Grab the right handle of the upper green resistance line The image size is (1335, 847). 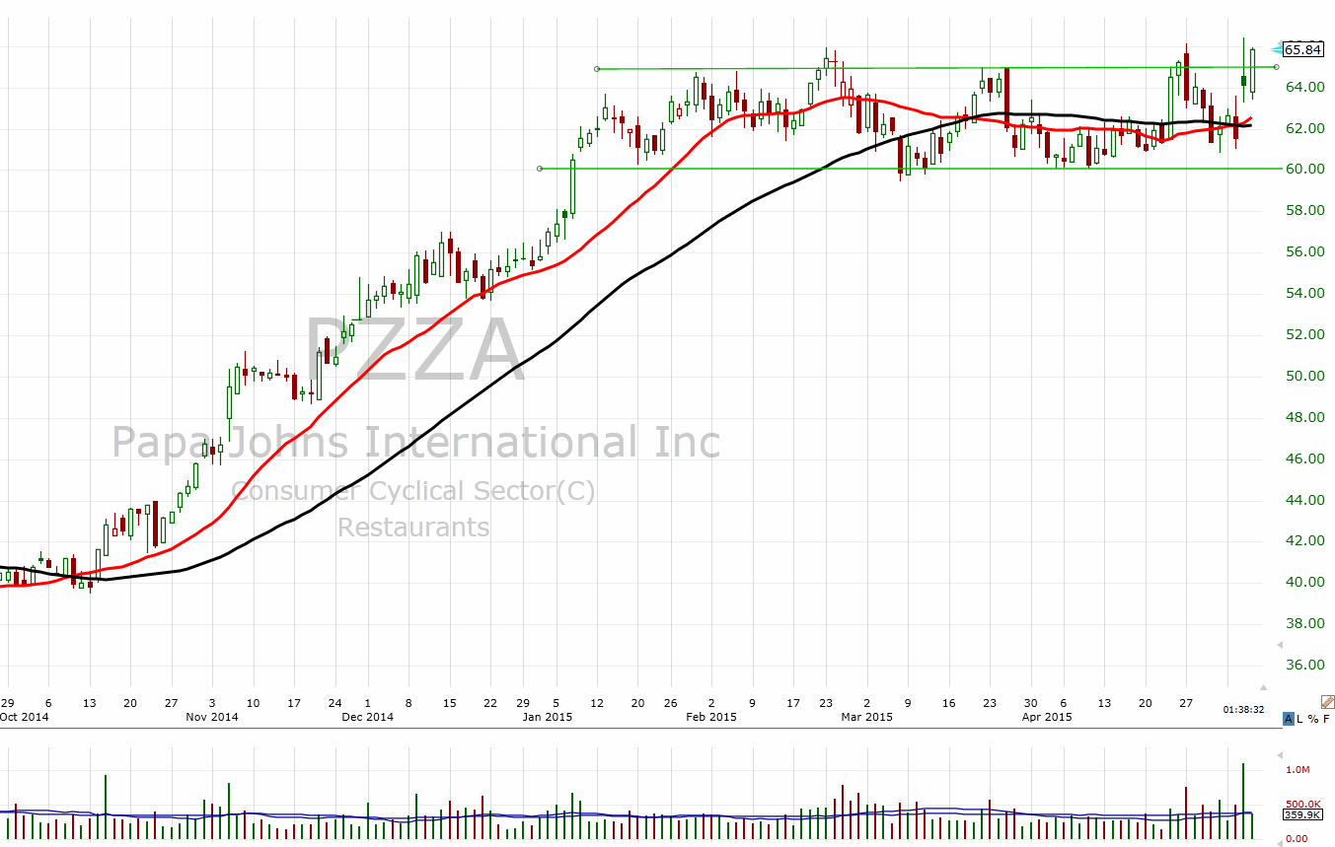coord(1277,67)
